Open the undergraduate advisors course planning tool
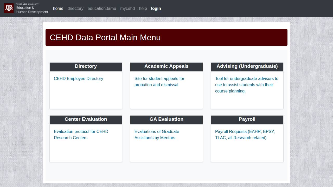 coord(246,85)
